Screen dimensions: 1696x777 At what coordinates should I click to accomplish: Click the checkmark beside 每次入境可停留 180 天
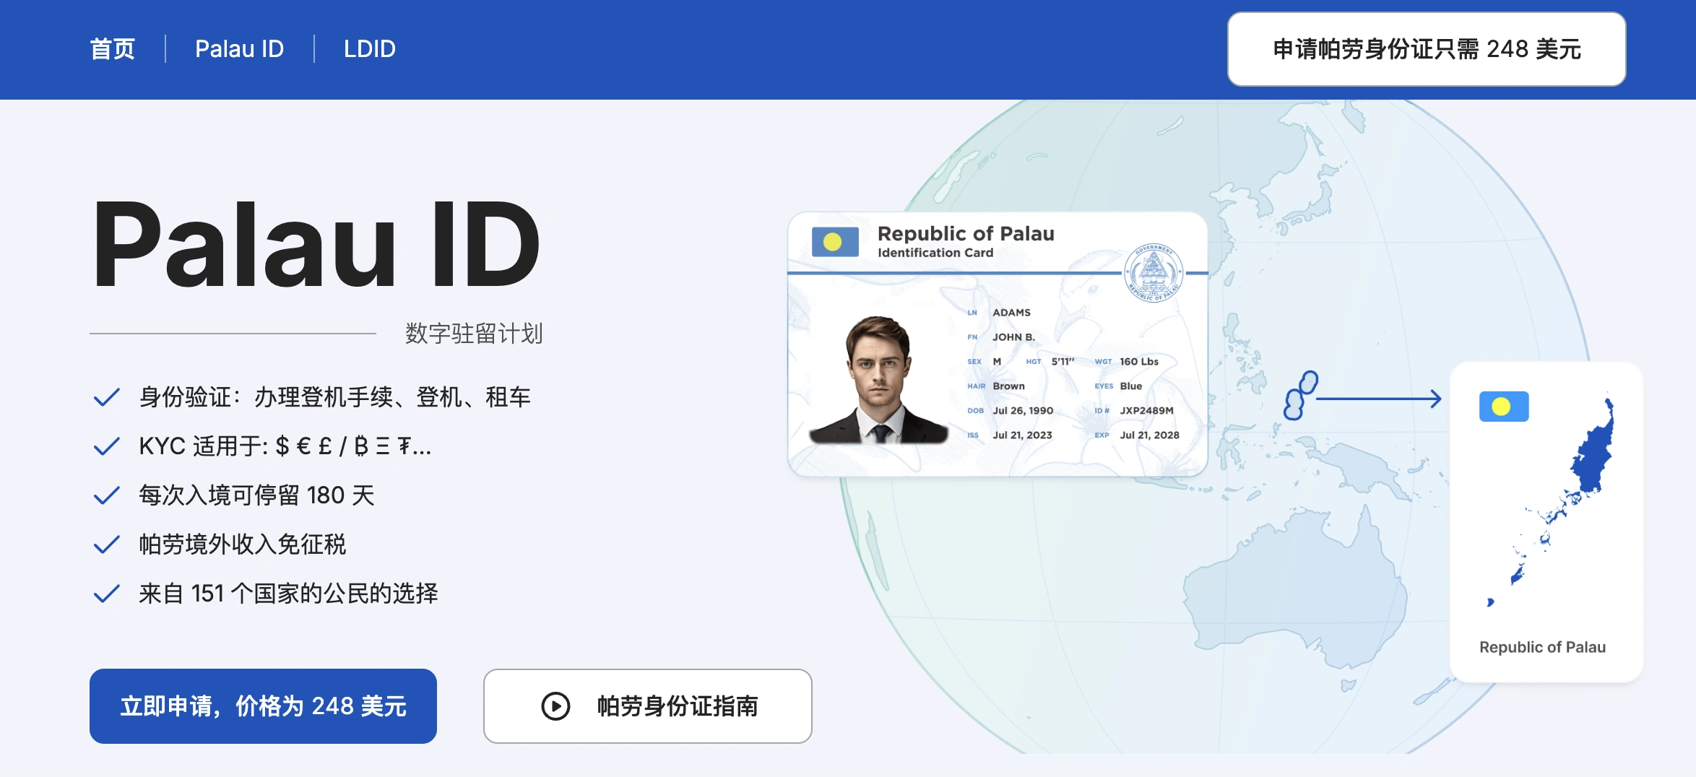[x=107, y=495]
